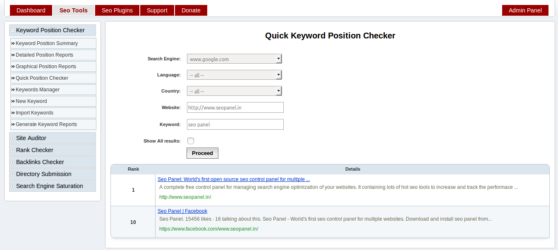Open the Seo Panel World's first result link
This screenshot has height=250, width=558.
click(234, 179)
